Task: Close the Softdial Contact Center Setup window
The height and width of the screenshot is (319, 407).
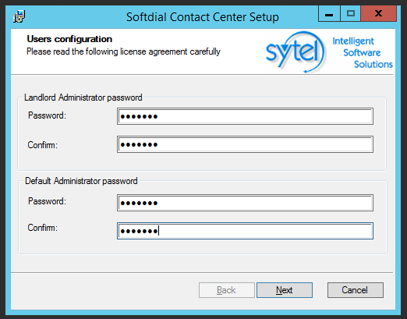Action: click(378, 14)
